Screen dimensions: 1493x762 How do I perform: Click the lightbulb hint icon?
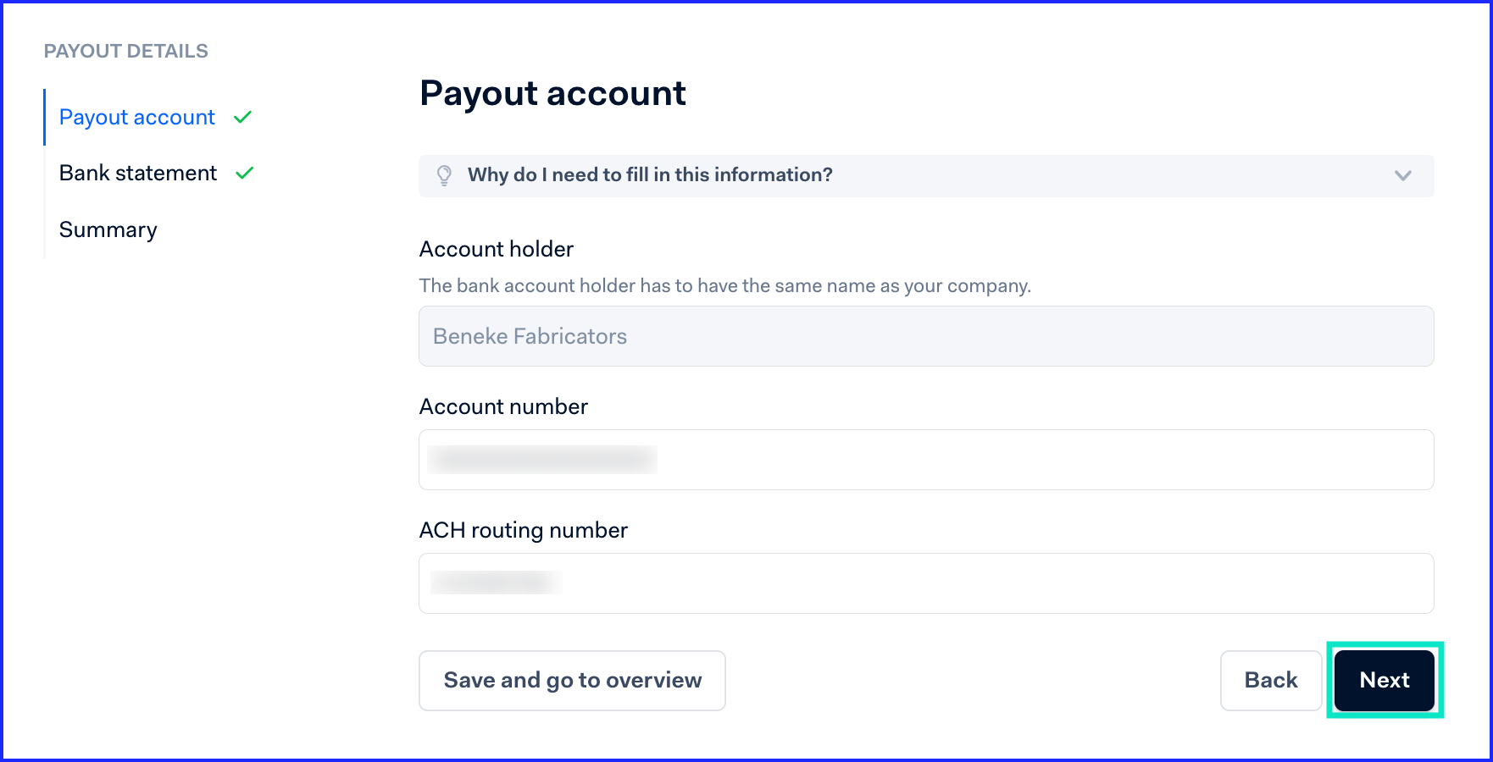444,175
